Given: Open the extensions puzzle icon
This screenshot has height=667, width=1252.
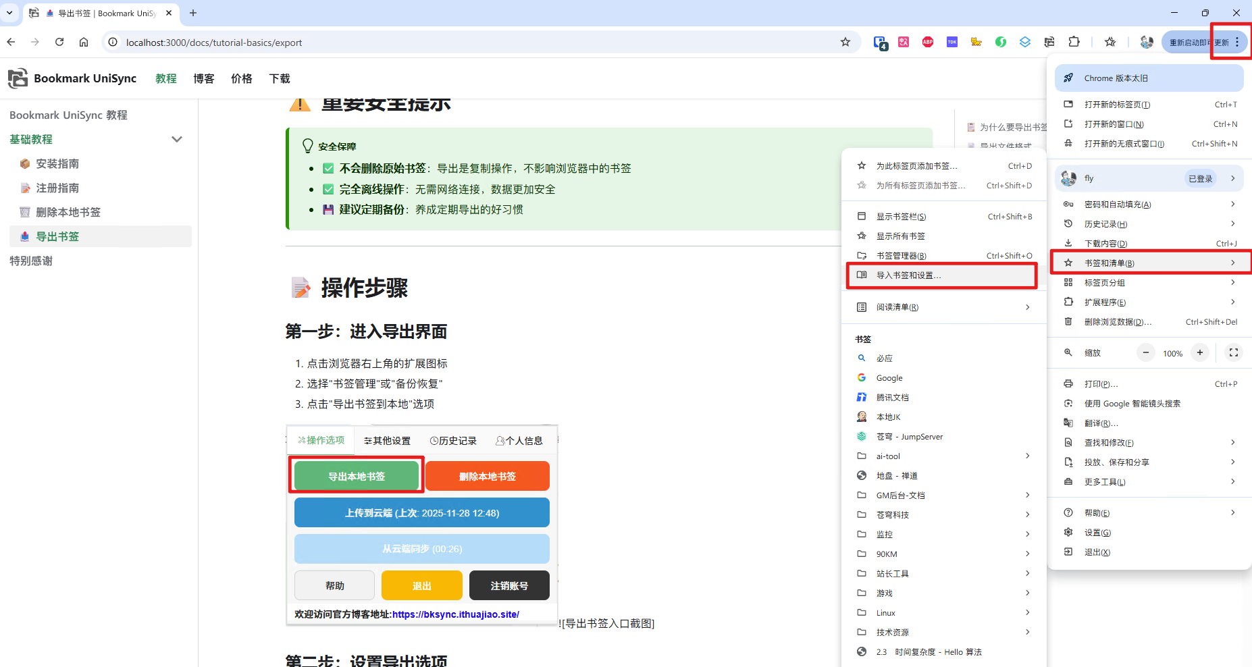Looking at the screenshot, I should click(x=1074, y=42).
